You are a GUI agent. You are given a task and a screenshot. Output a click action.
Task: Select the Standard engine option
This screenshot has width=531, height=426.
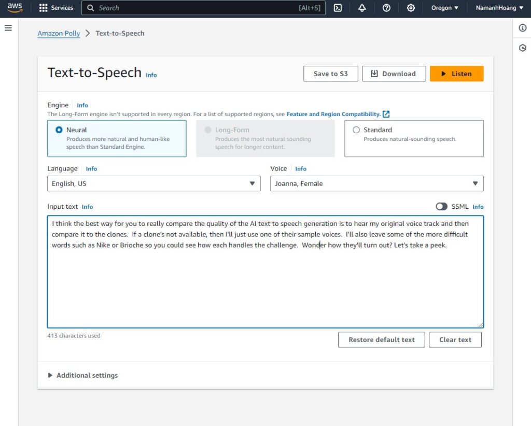[x=414, y=138]
